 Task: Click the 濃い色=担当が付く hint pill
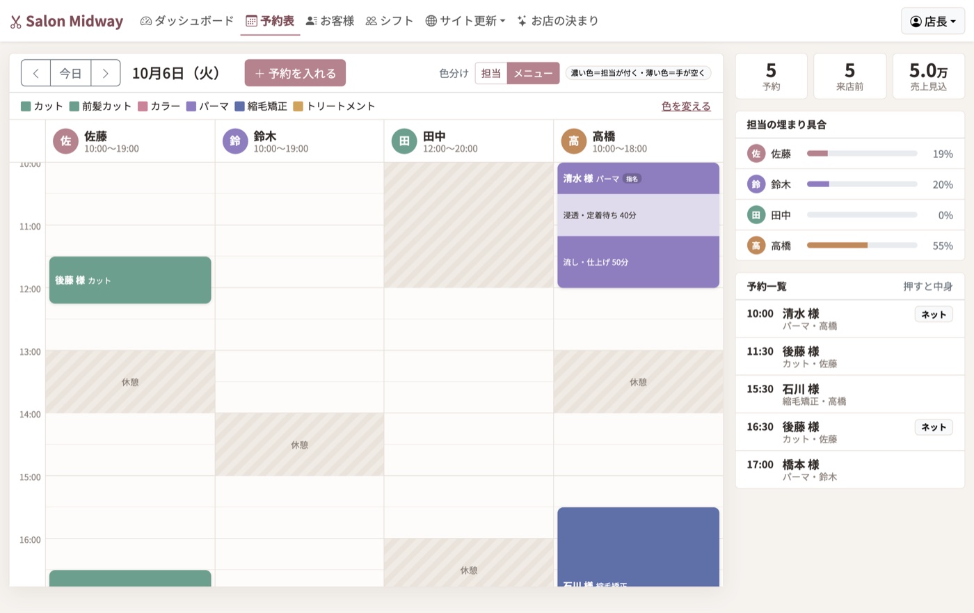pos(638,73)
